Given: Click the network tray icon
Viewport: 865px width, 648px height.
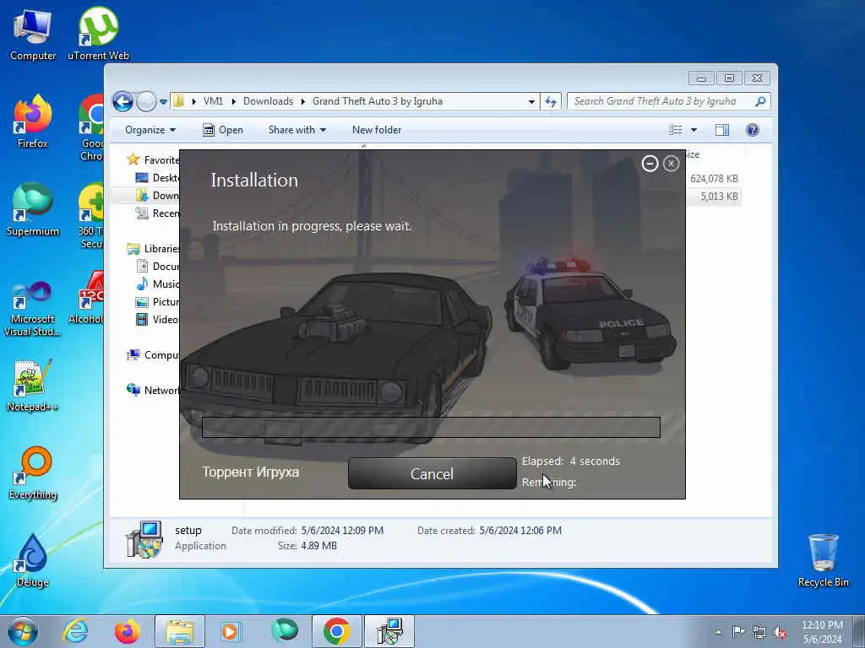Looking at the screenshot, I should tap(759, 632).
